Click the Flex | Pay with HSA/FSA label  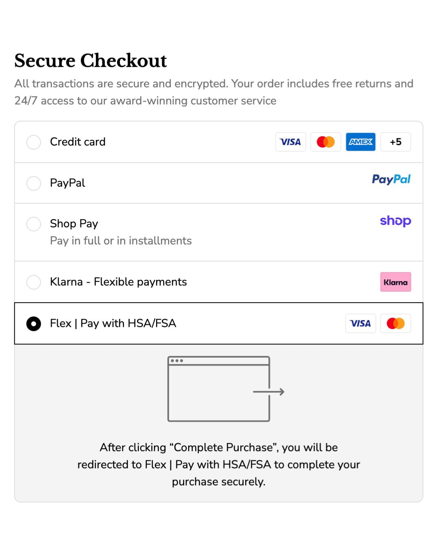click(113, 323)
